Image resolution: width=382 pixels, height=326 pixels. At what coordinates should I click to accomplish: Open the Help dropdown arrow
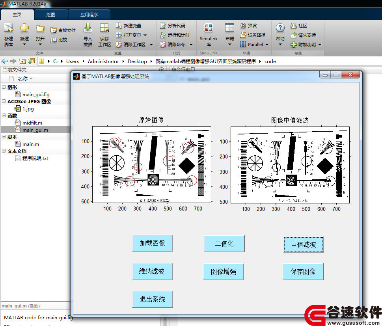(280, 44)
